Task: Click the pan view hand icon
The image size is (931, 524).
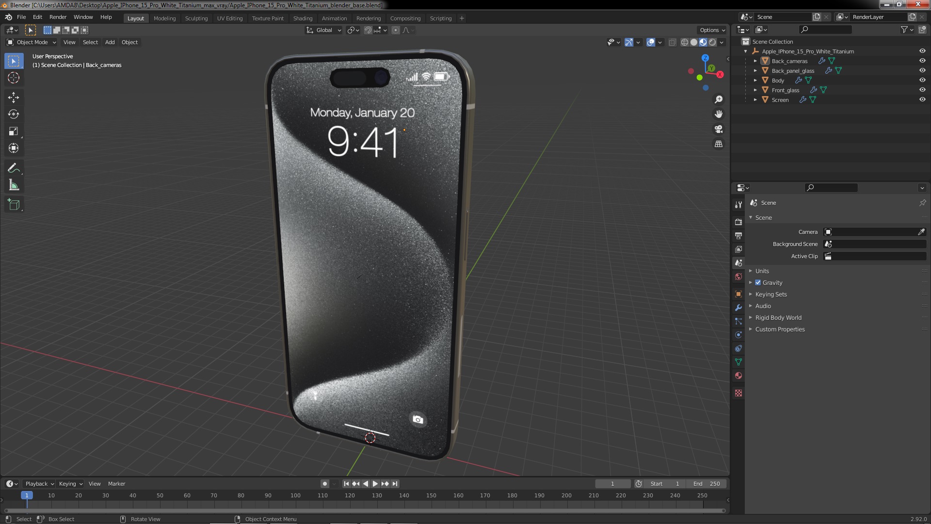Action: coord(719,114)
